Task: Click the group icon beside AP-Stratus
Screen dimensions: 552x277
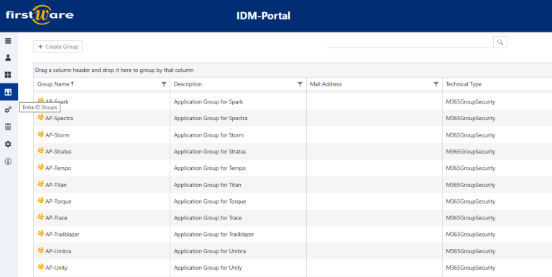Action: [41, 151]
